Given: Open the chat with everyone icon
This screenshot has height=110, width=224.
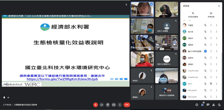Looking at the screenshot, I should tap(208, 105).
